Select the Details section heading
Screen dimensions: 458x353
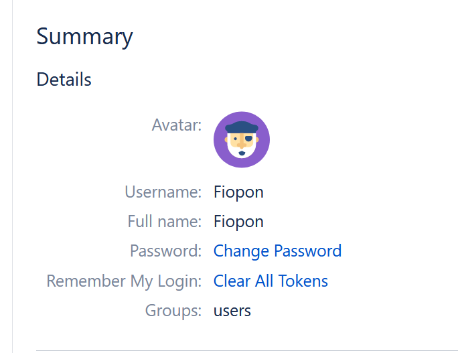64,80
